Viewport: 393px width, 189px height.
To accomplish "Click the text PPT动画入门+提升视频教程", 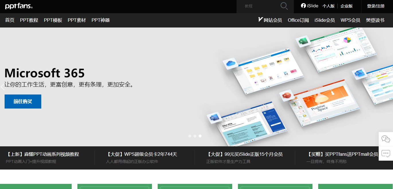I will [31, 162].
